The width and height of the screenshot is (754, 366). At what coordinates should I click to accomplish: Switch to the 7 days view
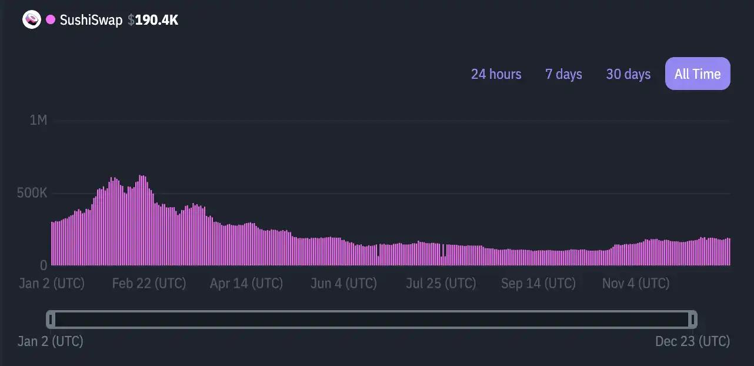[x=563, y=74]
